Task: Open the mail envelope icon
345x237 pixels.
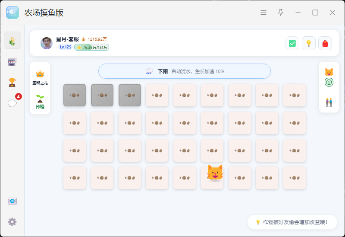Action: pos(13,201)
